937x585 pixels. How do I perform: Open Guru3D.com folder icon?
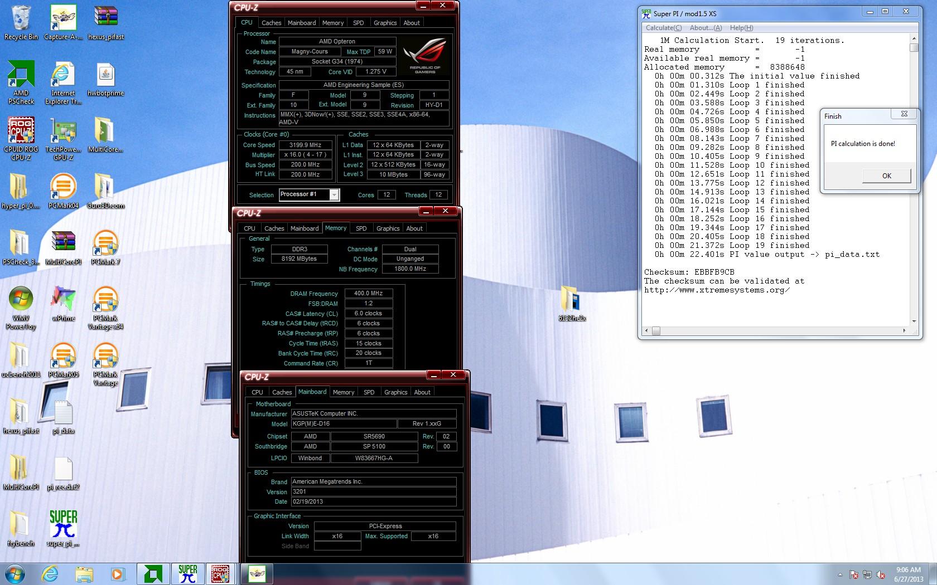click(105, 191)
